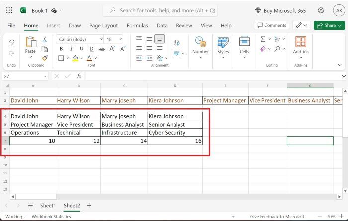
Task: Switch to the Insert tab
Action: (53, 25)
